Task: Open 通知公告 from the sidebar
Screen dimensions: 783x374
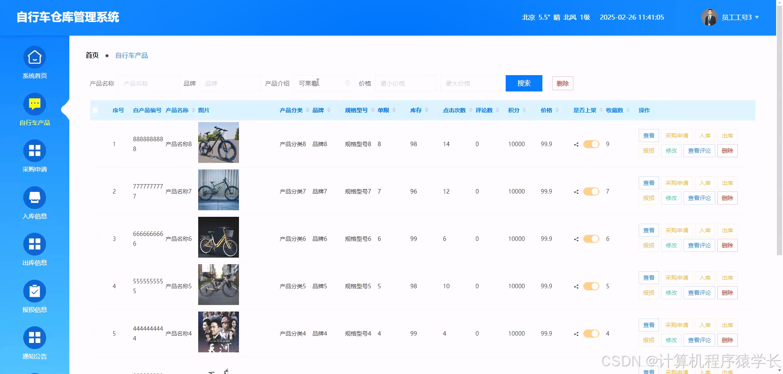Action: (x=35, y=343)
